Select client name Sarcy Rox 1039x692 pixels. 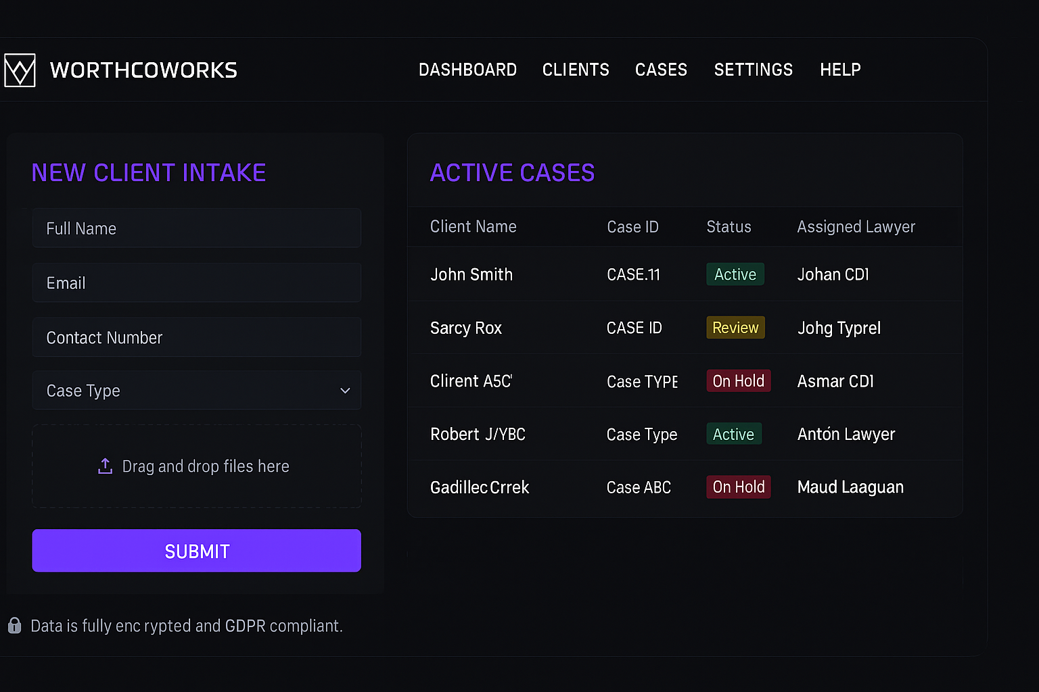point(466,328)
